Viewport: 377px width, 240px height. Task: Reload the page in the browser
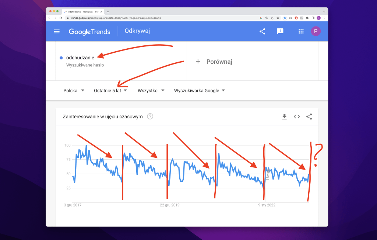click(x=61, y=18)
